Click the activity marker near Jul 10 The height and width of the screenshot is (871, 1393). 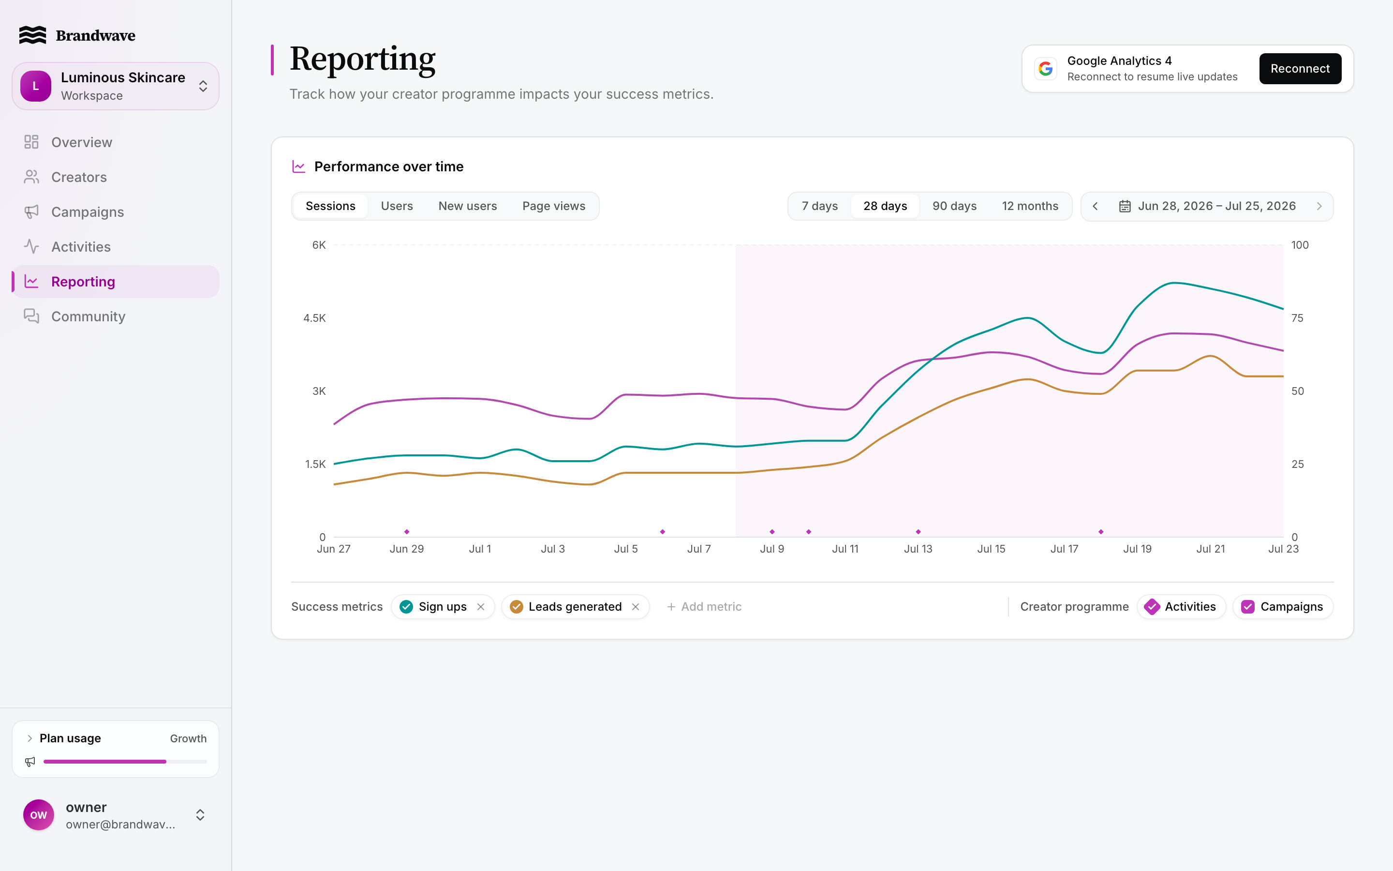[809, 532]
